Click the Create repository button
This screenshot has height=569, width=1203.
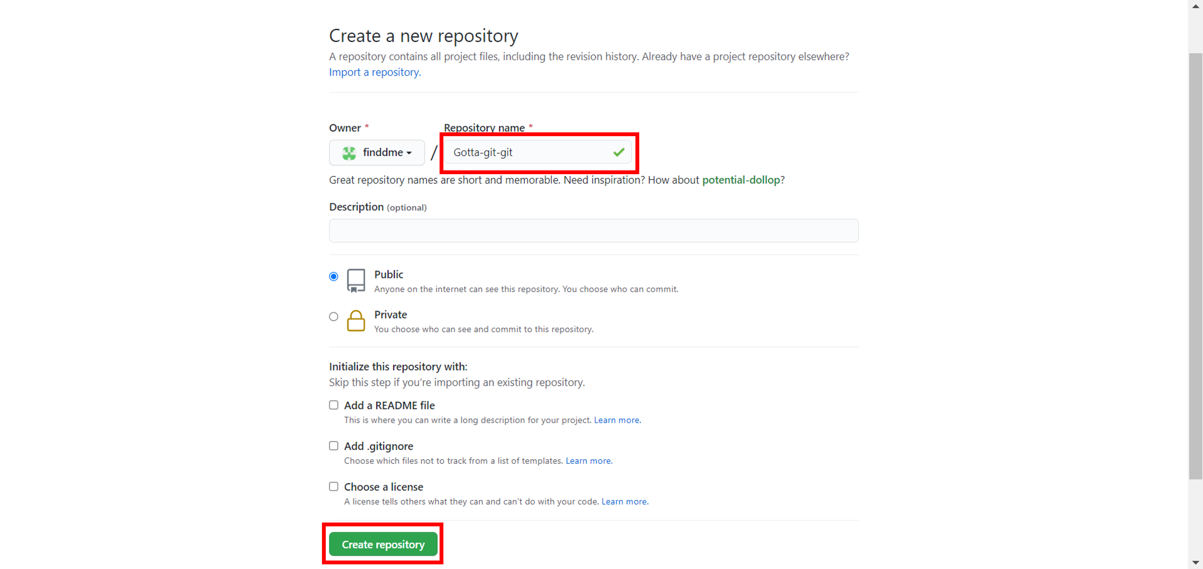coord(383,544)
